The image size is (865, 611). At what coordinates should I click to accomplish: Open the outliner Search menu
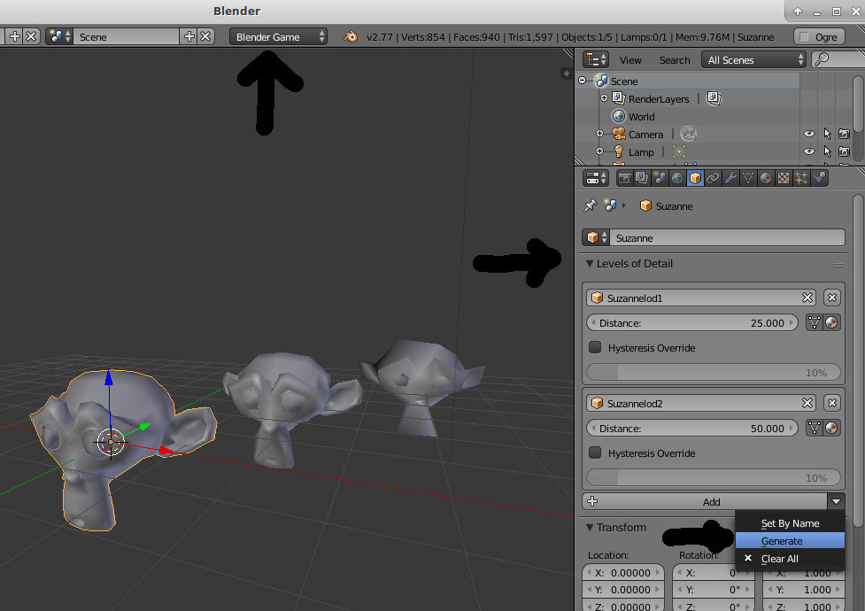coord(675,60)
